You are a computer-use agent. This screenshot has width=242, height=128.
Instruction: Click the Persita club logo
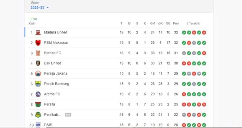(x=38, y=104)
